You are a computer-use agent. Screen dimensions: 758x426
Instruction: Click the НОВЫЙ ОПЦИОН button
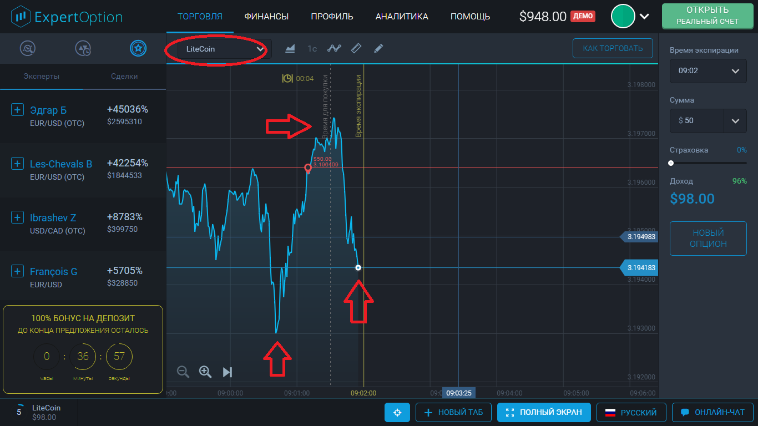(x=708, y=239)
